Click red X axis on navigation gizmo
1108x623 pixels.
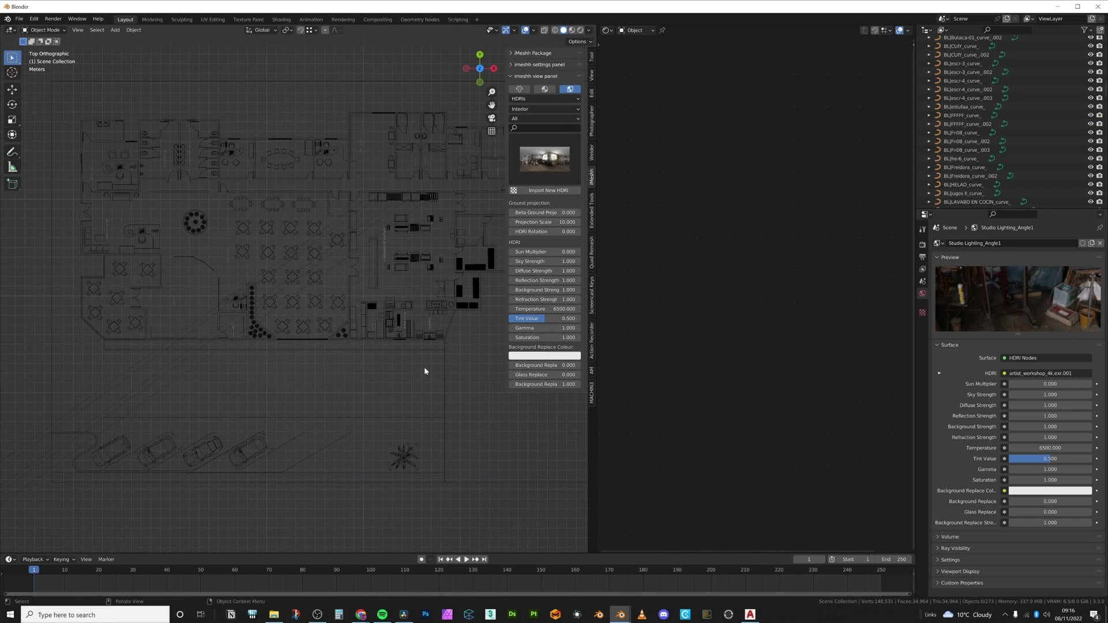click(493, 69)
